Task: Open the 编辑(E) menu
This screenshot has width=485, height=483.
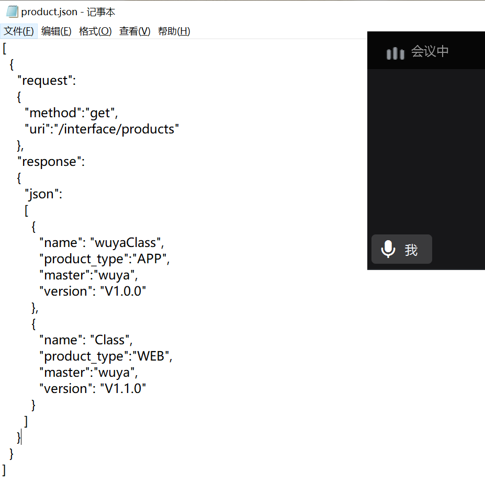Action: (x=56, y=31)
